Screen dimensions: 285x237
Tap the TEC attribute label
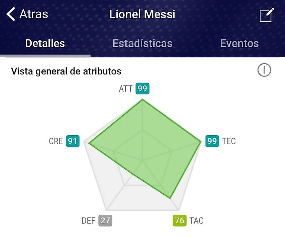(x=229, y=141)
